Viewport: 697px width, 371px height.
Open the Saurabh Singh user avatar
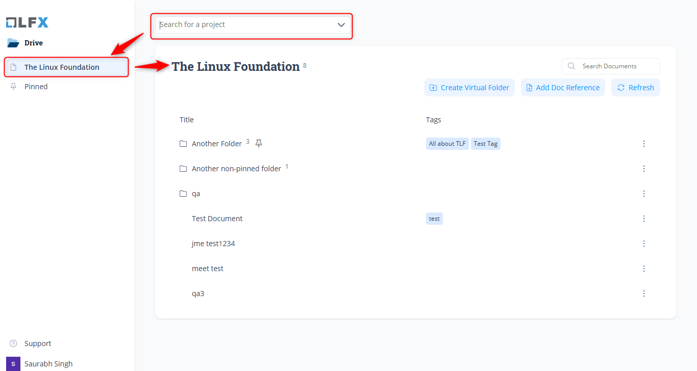tap(13, 364)
